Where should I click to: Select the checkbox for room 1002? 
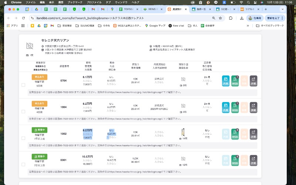[x=23, y=138]
